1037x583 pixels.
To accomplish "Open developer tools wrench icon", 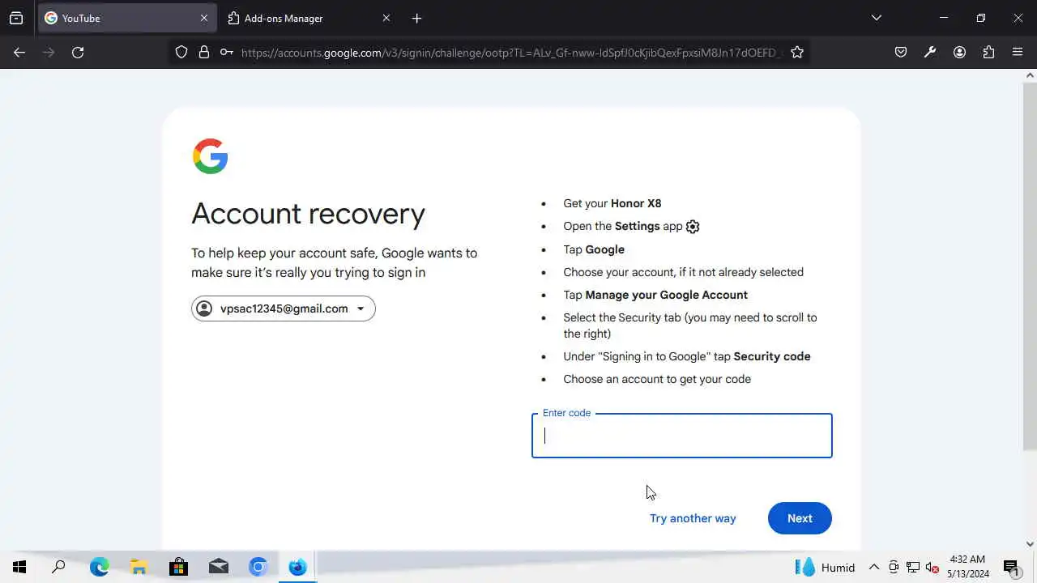I will click(930, 52).
